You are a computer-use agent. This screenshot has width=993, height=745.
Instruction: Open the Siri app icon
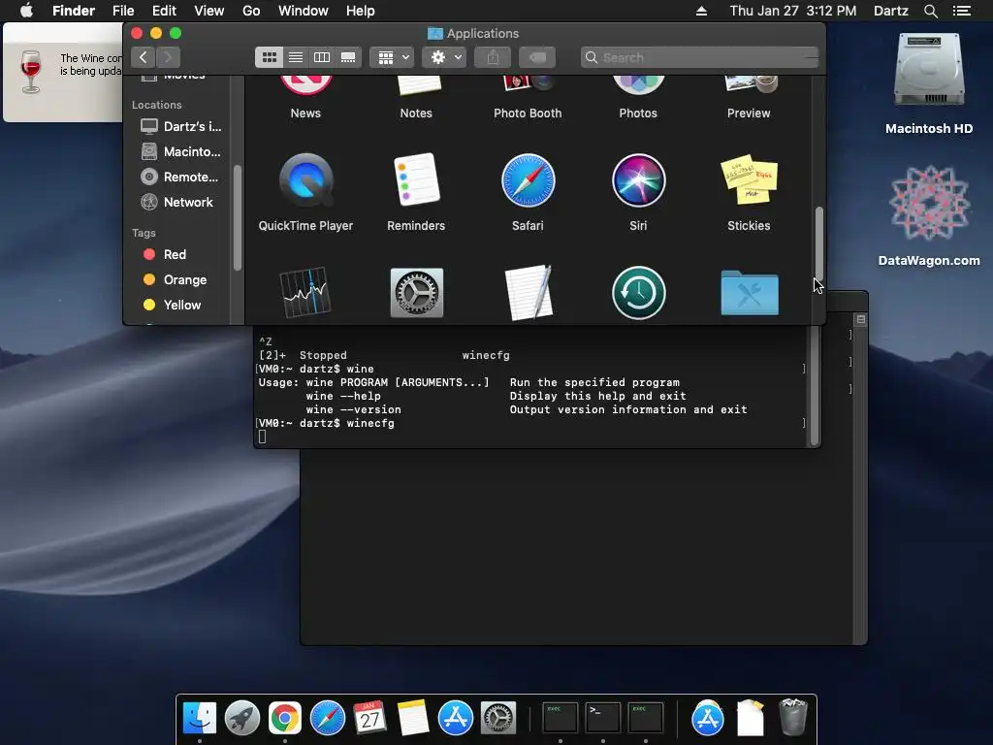pos(638,180)
